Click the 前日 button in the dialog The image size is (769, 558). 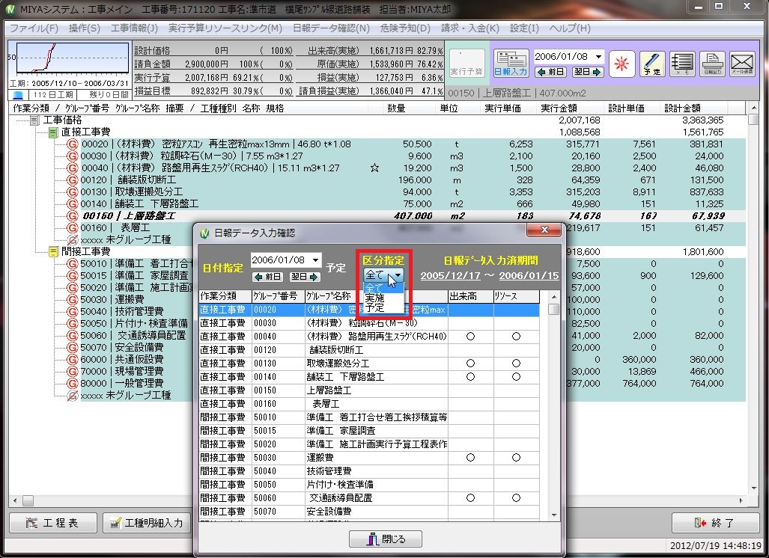coord(267,277)
